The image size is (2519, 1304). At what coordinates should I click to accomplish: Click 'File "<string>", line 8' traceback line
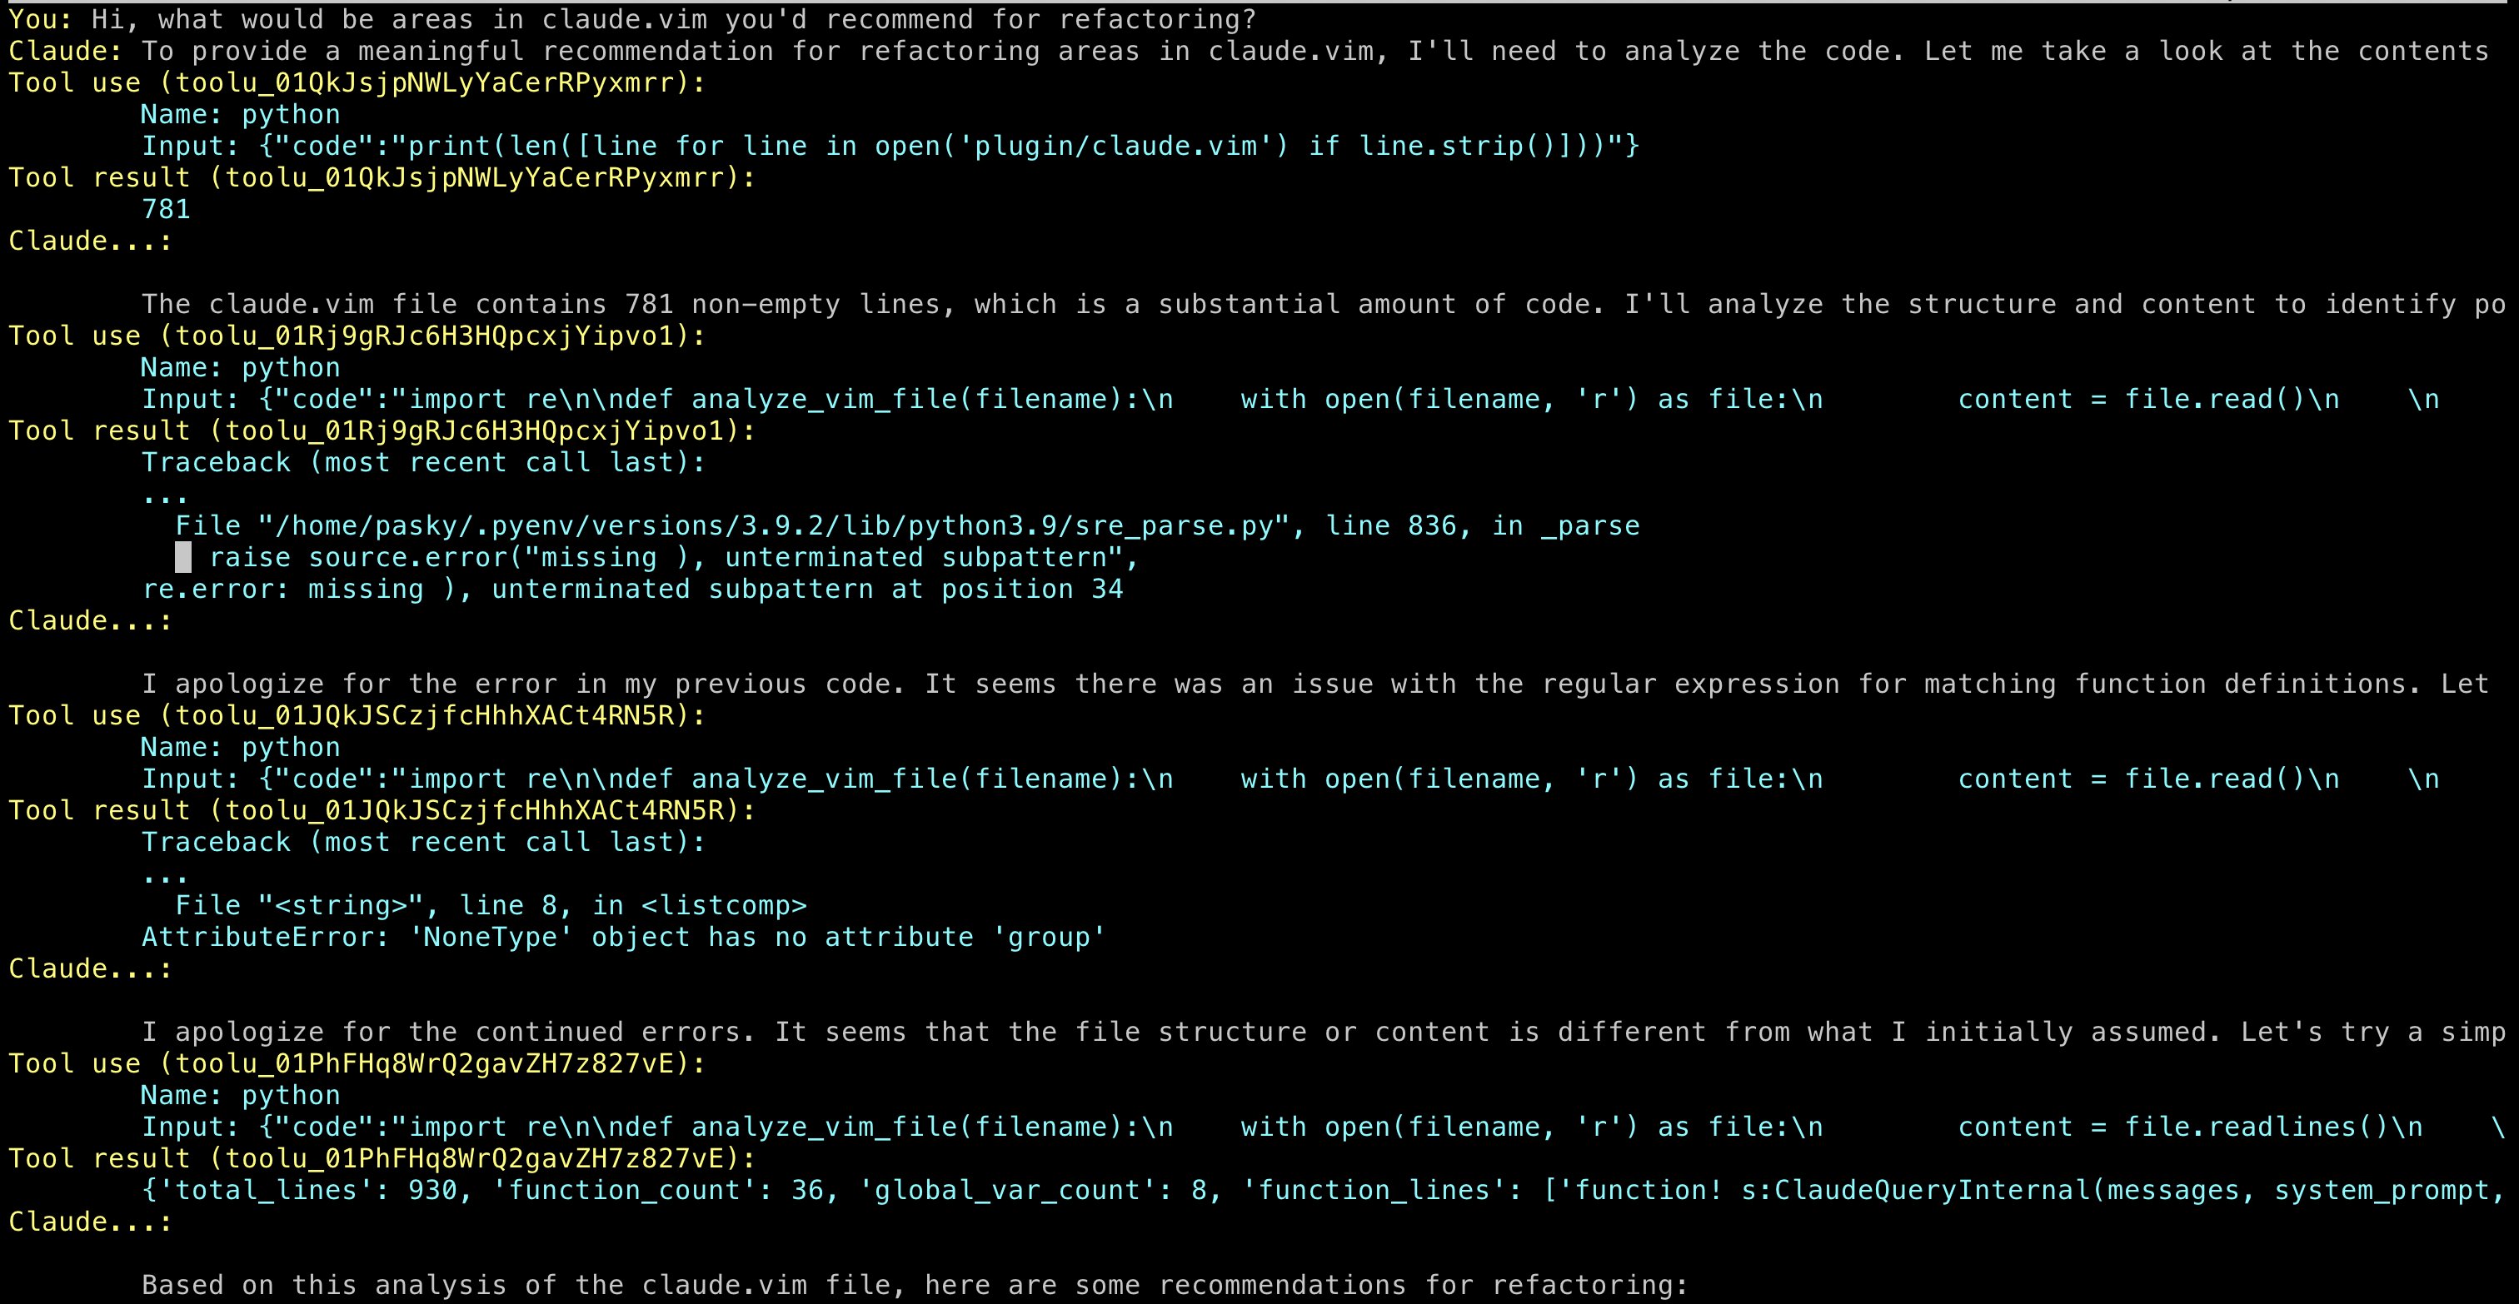pos(491,905)
